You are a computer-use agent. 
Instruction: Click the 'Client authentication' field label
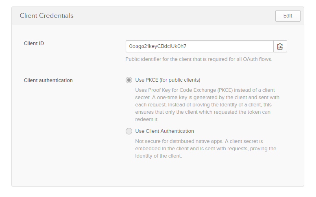point(48,80)
